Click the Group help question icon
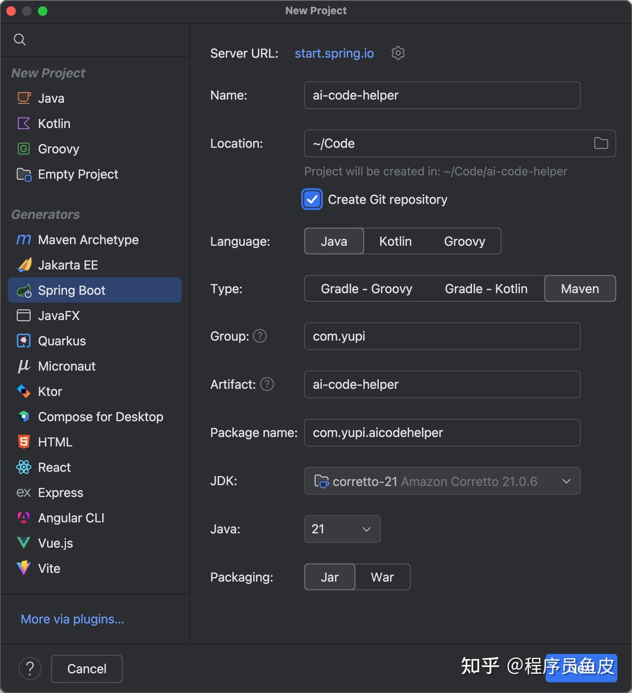This screenshot has width=632, height=693. pyautogui.click(x=260, y=336)
